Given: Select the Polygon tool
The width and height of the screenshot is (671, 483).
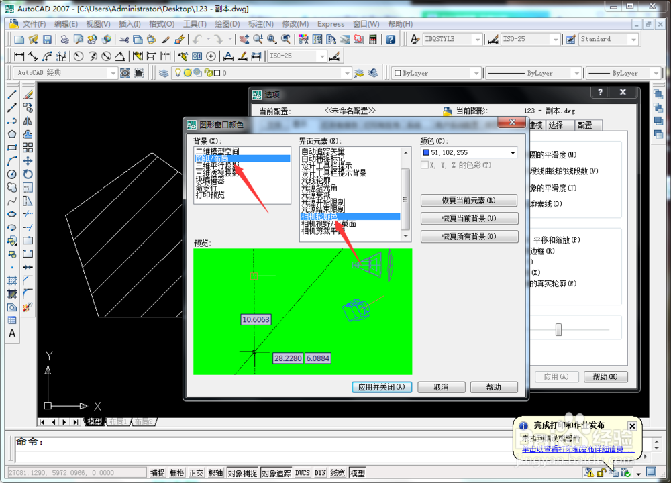Looking at the screenshot, I should click(x=12, y=134).
